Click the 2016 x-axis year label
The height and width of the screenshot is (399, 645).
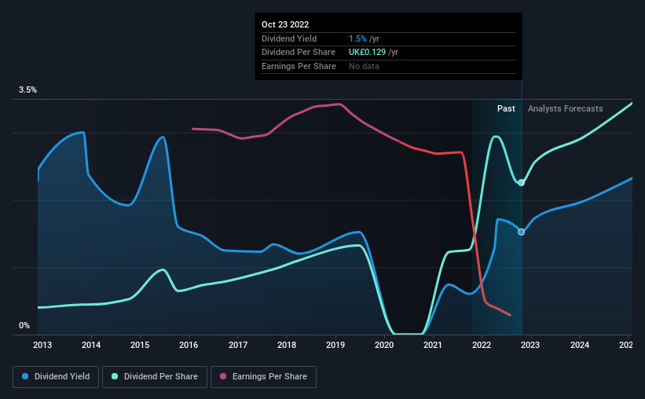[189, 345]
